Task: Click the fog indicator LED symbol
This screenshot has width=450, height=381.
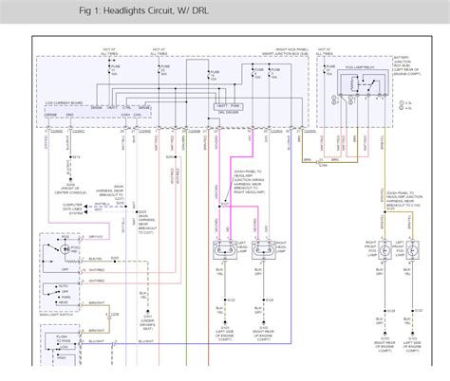Action: pos(66,249)
